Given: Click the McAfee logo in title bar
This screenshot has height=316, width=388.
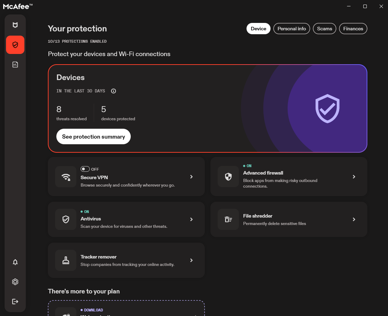Looking at the screenshot, I should click(18, 6).
